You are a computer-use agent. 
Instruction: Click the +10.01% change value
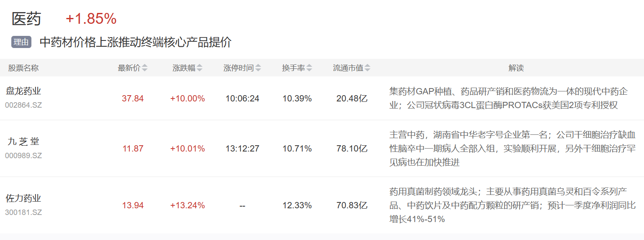(x=188, y=149)
